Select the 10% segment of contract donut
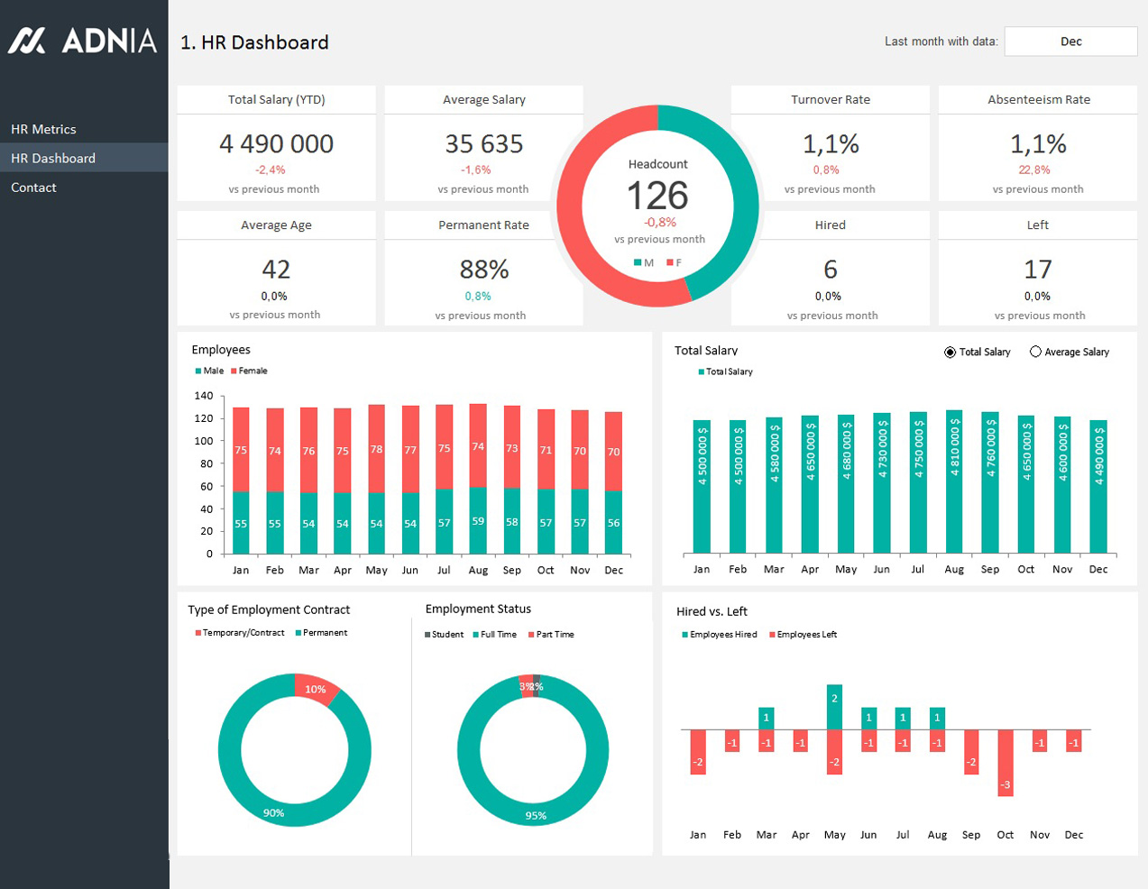 (316, 688)
